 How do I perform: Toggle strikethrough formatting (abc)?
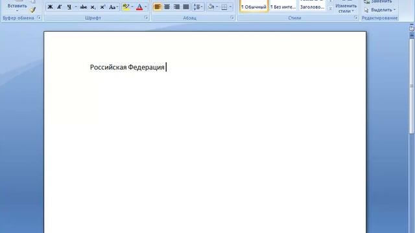[x=84, y=7]
